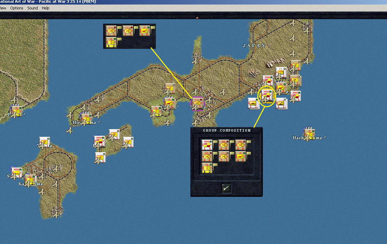Open the Options menu
387x244 pixels.
pyautogui.click(x=16, y=8)
